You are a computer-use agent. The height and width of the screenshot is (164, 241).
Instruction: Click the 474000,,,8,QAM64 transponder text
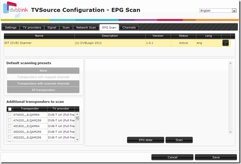click(x=27, y=115)
